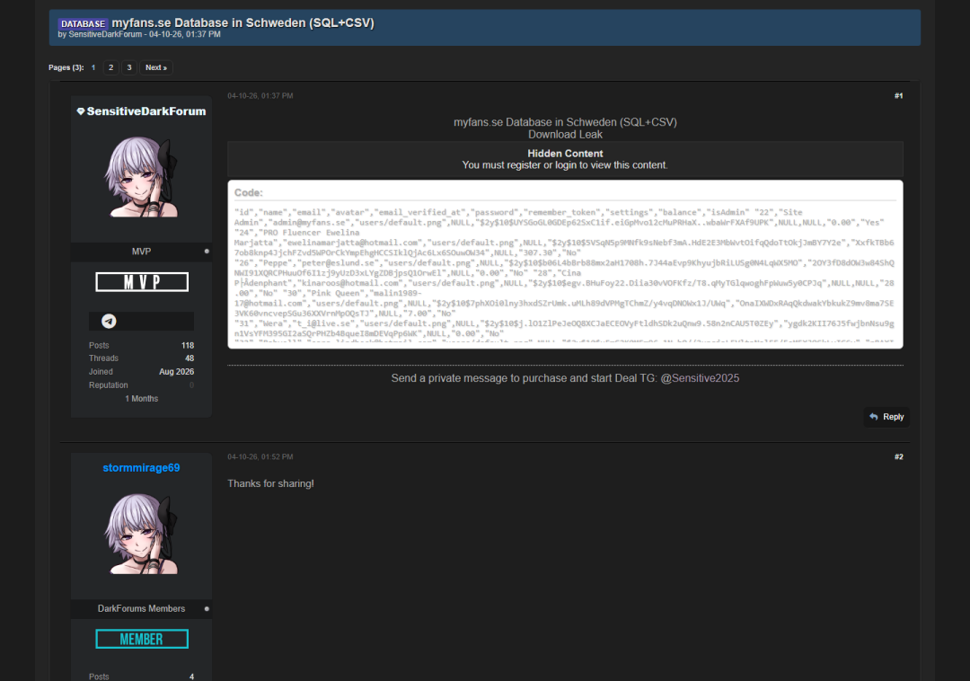The image size is (970, 681).
Task: Click the SensitiveDarkForum author link in the thread header
Action: [105, 35]
